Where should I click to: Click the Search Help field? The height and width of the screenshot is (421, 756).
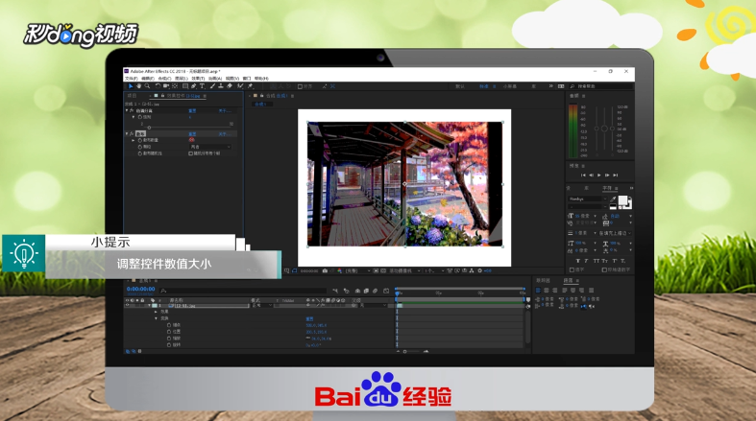(600, 86)
